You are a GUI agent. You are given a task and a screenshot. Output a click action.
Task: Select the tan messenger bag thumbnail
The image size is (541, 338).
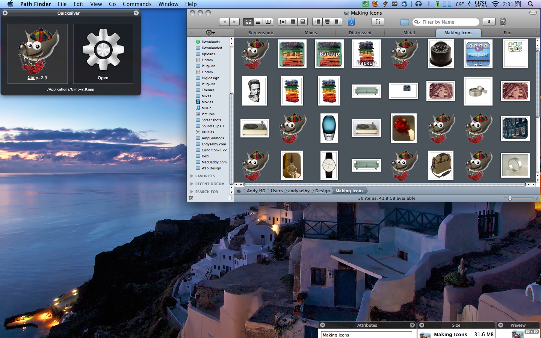point(441,165)
